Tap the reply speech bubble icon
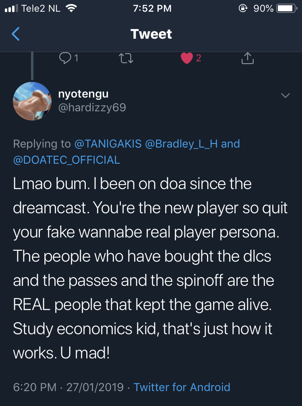 pyautogui.click(x=65, y=58)
